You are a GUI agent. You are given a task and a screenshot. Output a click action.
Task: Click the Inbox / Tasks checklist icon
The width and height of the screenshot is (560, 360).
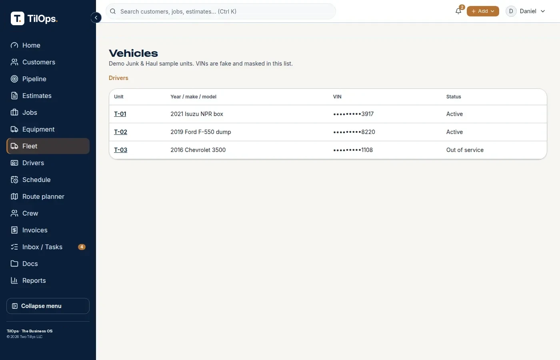(x=14, y=247)
